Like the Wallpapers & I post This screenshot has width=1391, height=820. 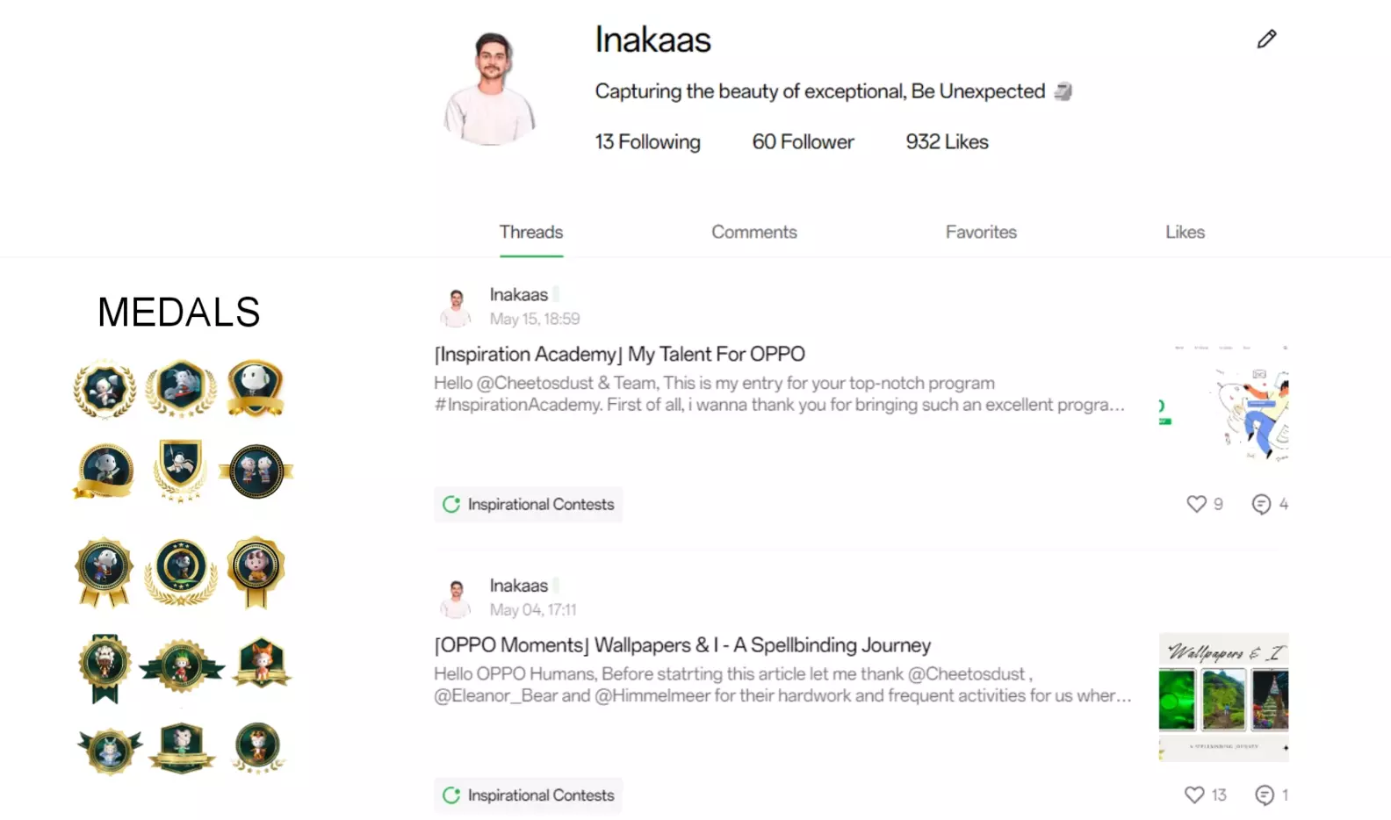[x=1194, y=795]
